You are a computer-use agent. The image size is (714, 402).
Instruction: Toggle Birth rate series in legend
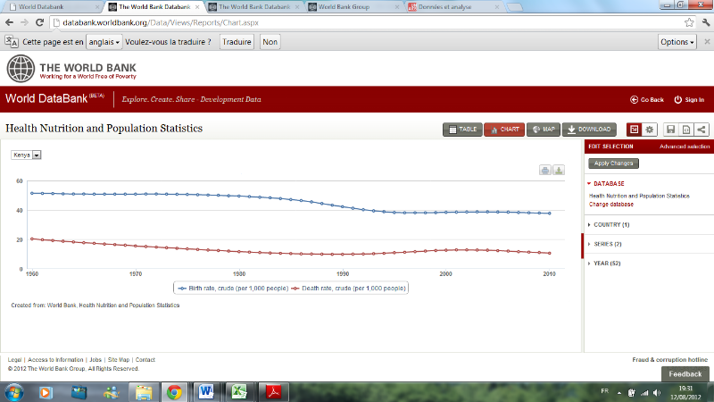point(233,288)
